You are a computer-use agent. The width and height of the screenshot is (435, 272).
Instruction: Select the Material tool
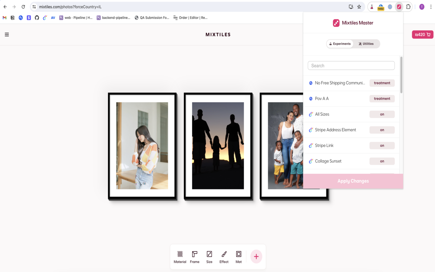[180, 256]
